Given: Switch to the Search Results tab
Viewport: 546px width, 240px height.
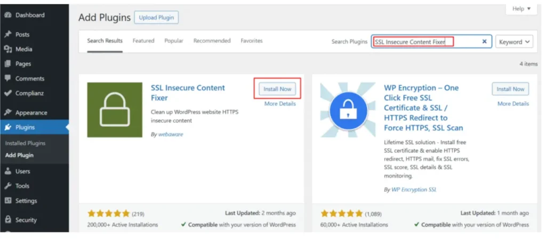Looking at the screenshot, I should pos(105,40).
